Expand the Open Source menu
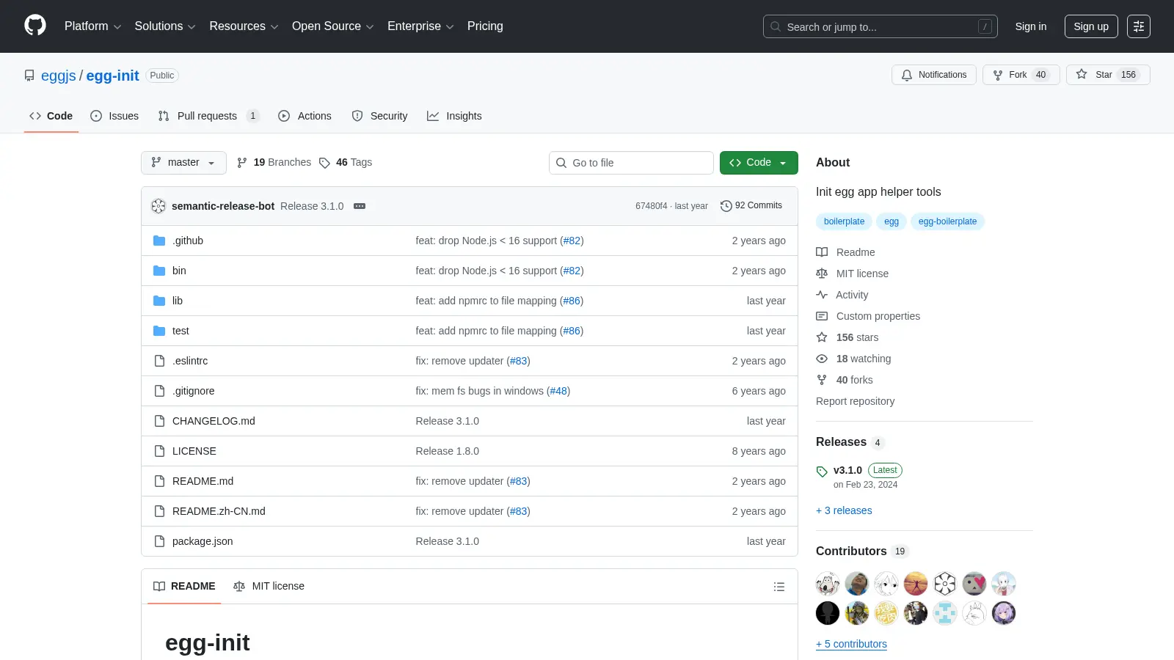 tap(333, 26)
